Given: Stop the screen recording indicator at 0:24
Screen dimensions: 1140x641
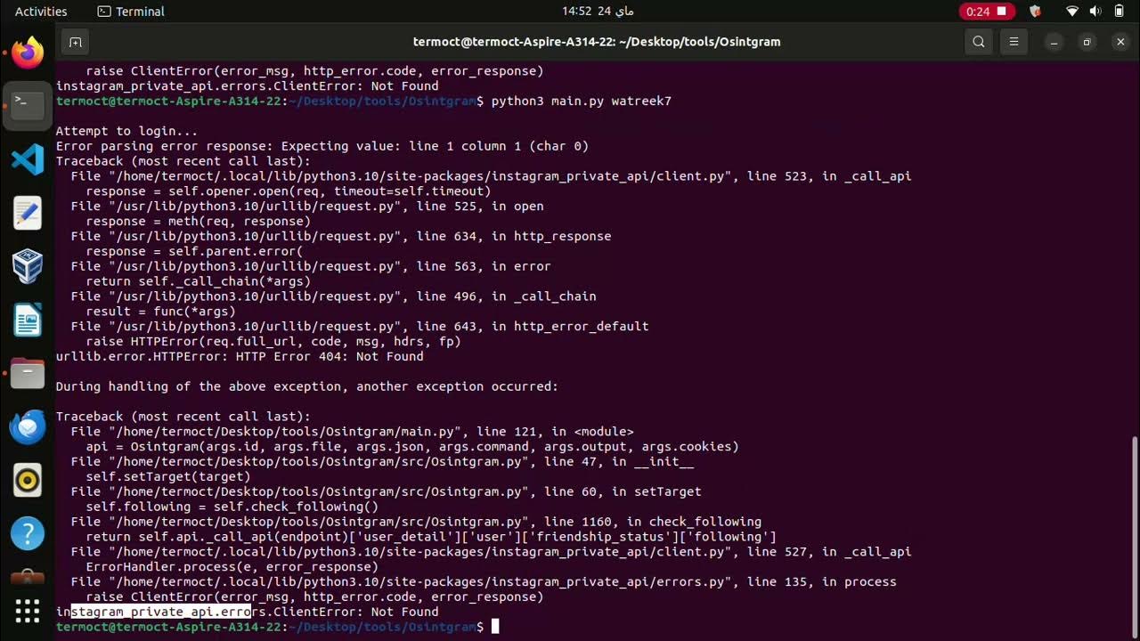Looking at the screenshot, I should click(986, 12).
